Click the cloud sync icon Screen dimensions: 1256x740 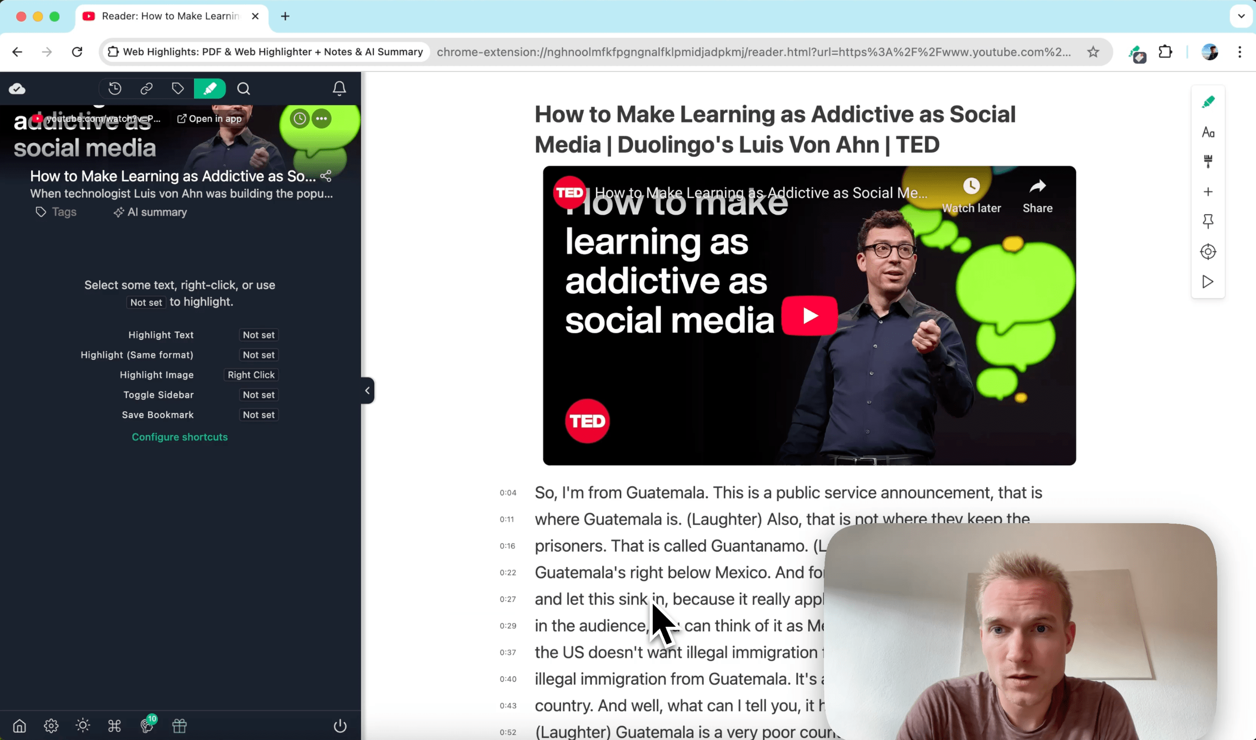17,89
